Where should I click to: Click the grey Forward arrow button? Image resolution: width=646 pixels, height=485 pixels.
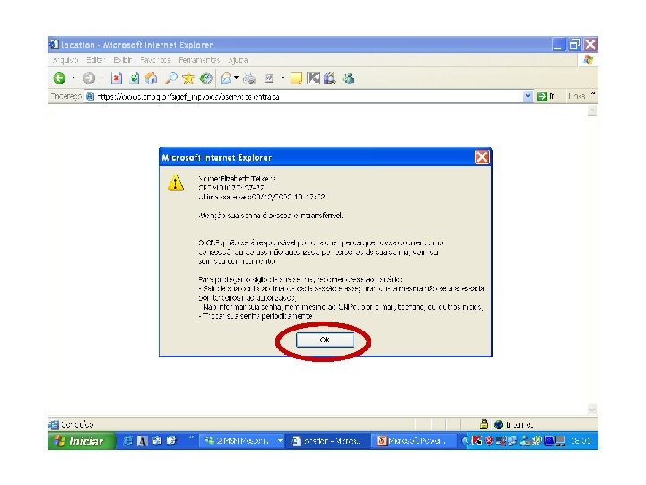pos(89,78)
